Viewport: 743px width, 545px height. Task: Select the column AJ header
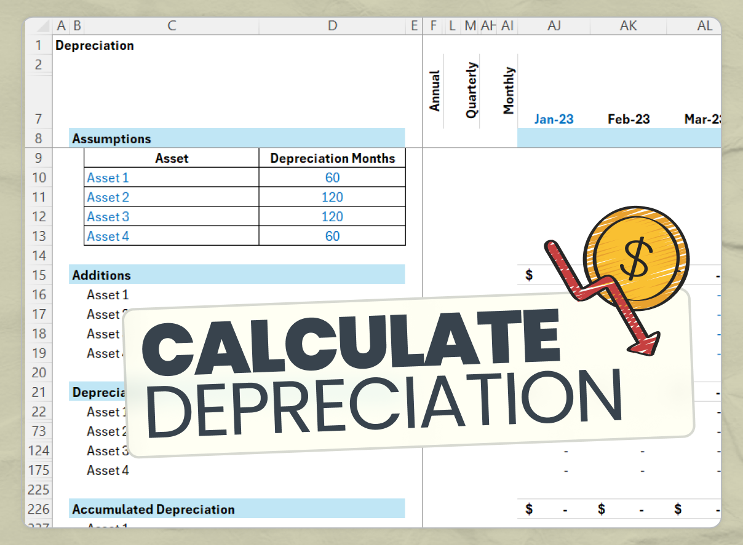click(554, 26)
